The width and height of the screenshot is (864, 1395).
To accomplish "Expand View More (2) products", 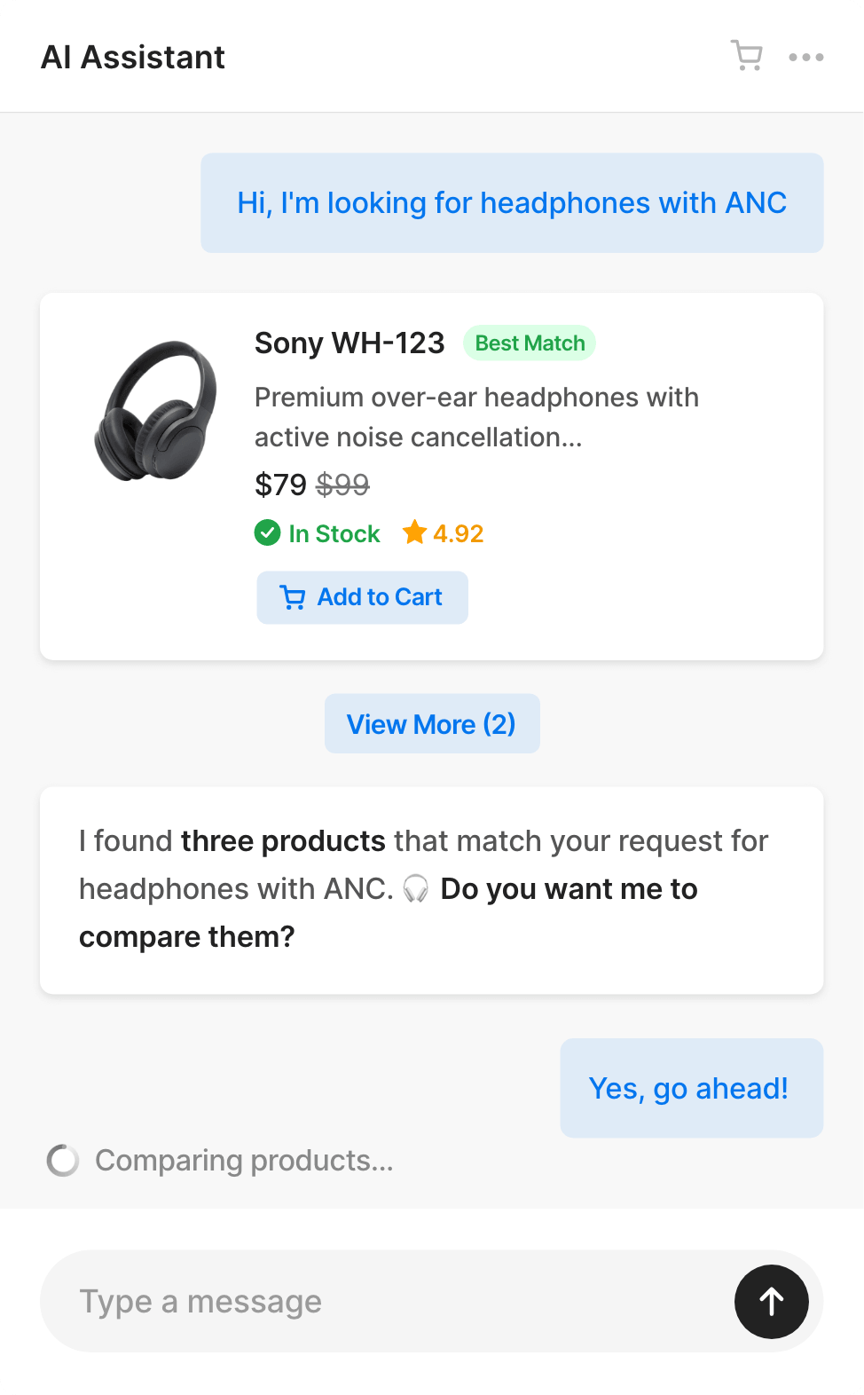I will pos(431,724).
